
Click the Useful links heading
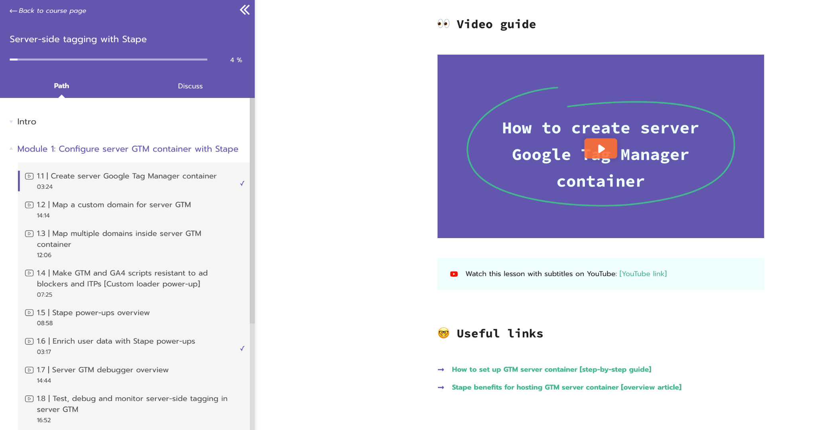click(500, 334)
